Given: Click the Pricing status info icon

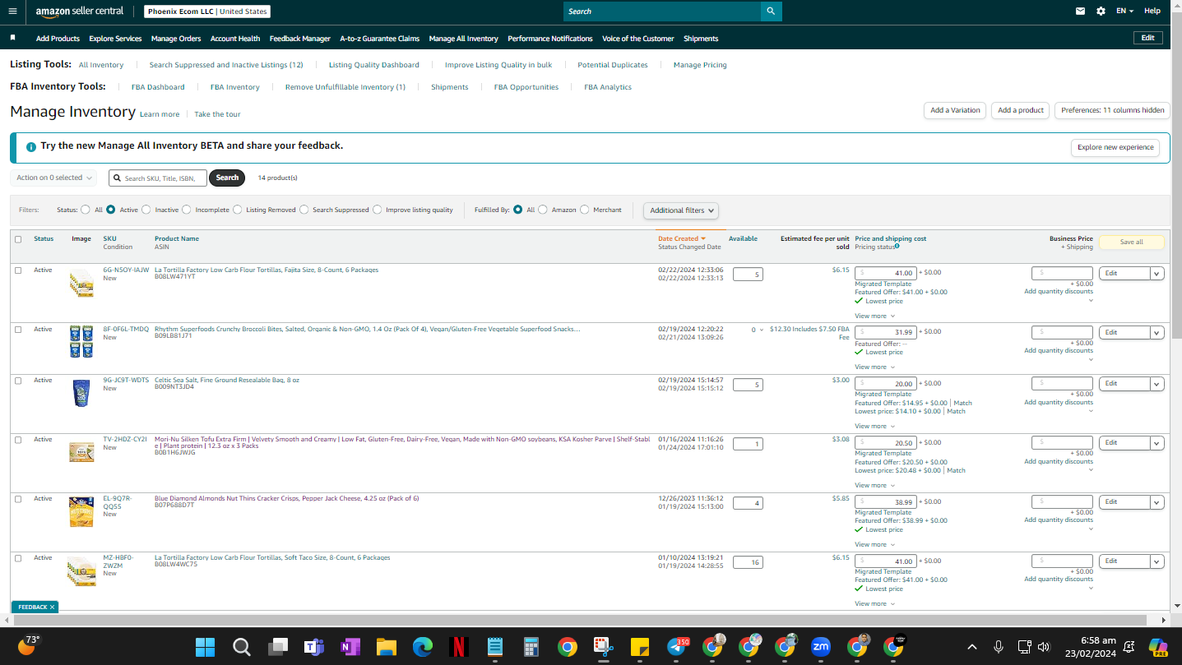Looking at the screenshot, I should click(x=897, y=246).
